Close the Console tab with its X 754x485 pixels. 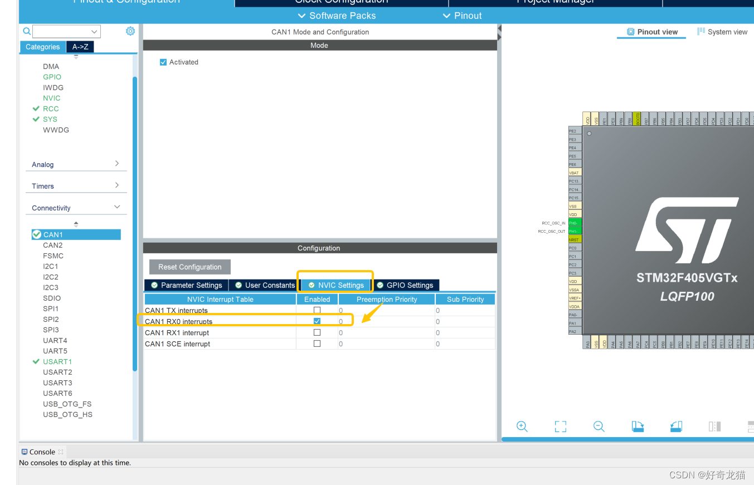pos(61,452)
